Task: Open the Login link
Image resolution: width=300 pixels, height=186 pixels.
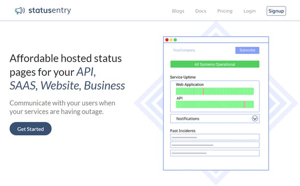Action: click(x=250, y=11)
